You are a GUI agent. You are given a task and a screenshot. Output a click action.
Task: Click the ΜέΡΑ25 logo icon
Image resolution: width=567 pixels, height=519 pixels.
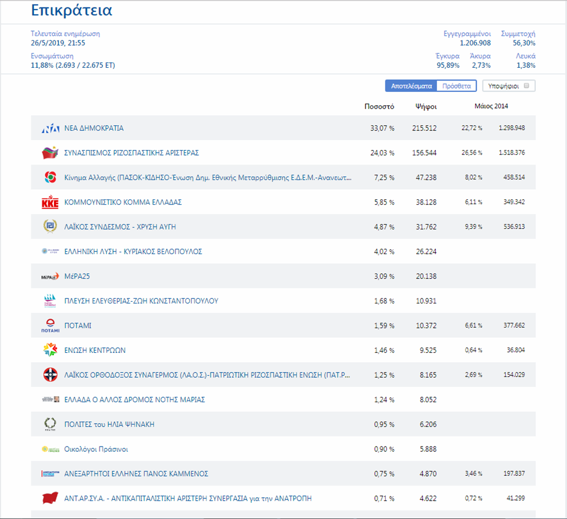50,276
